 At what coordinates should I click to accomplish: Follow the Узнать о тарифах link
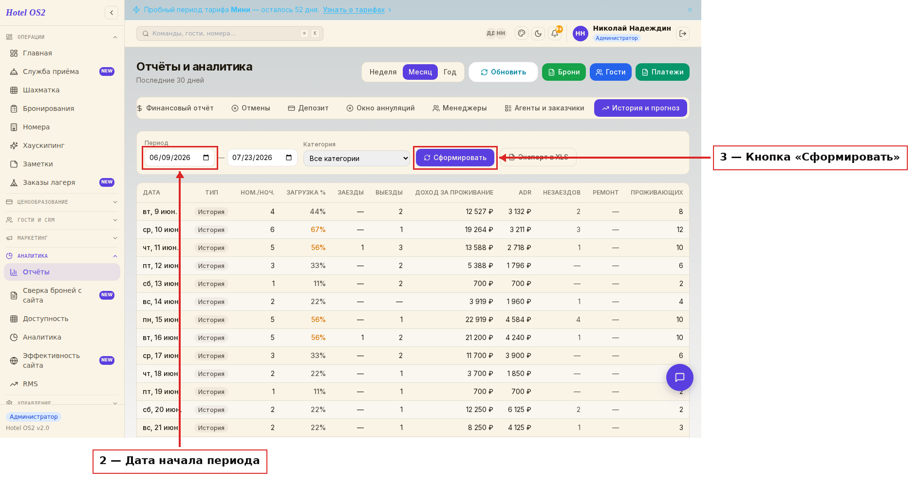click(354, 10)
